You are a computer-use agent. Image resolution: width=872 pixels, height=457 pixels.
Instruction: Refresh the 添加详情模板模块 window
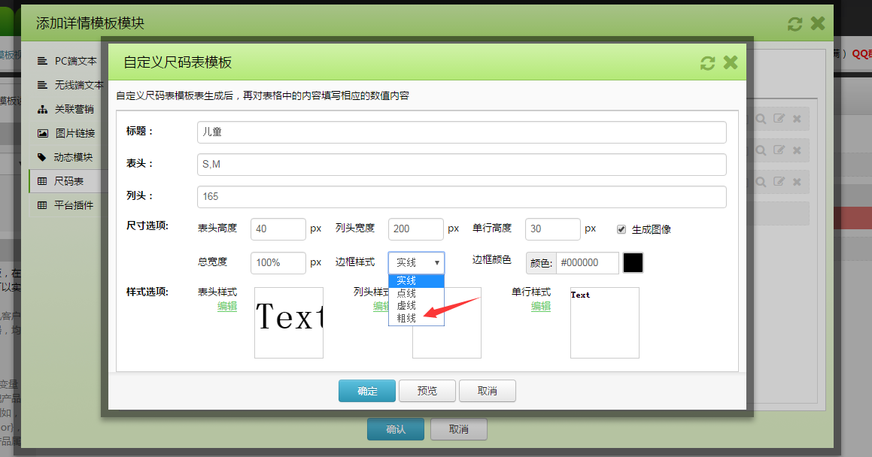795,24
